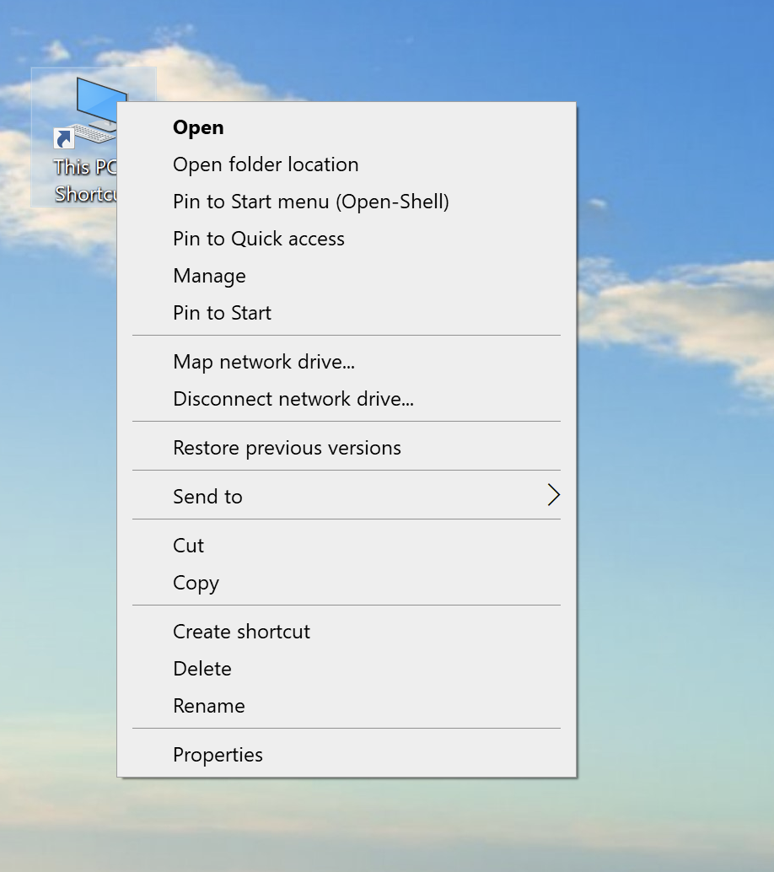Choose Create shortcut

click(241, 632)
